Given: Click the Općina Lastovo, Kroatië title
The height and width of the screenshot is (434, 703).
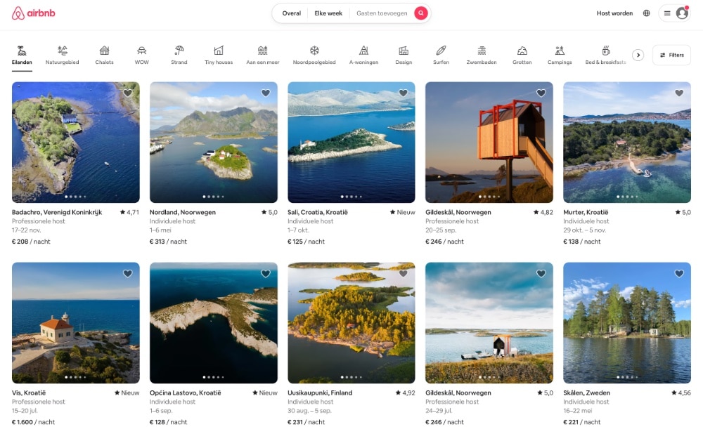Looking at the screenshot, I should tap(185, 393).
